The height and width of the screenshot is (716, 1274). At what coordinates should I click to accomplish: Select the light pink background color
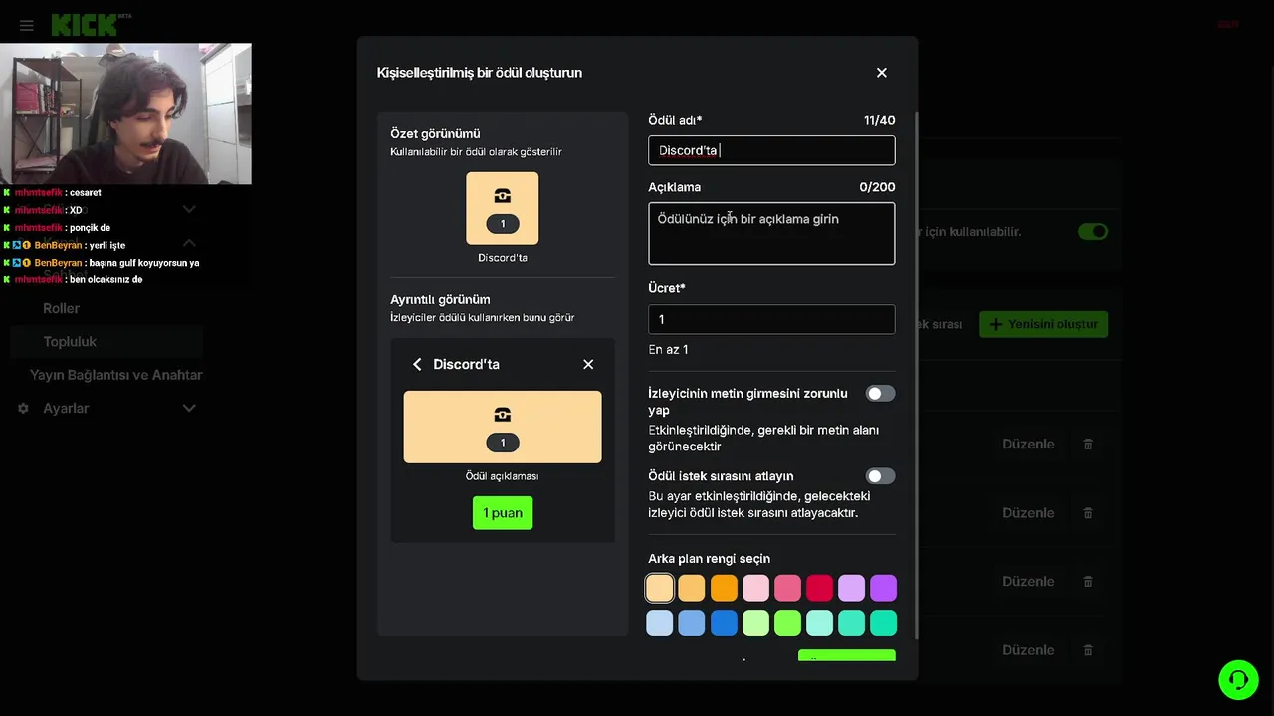tap(755, 588)
